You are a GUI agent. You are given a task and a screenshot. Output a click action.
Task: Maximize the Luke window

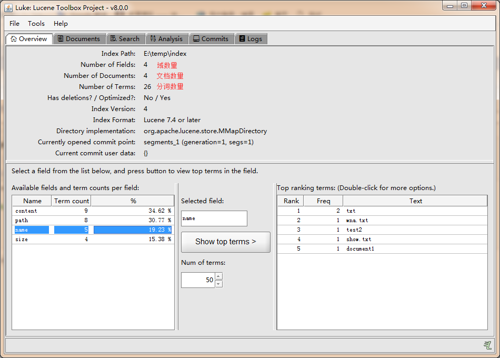[464, 6]
